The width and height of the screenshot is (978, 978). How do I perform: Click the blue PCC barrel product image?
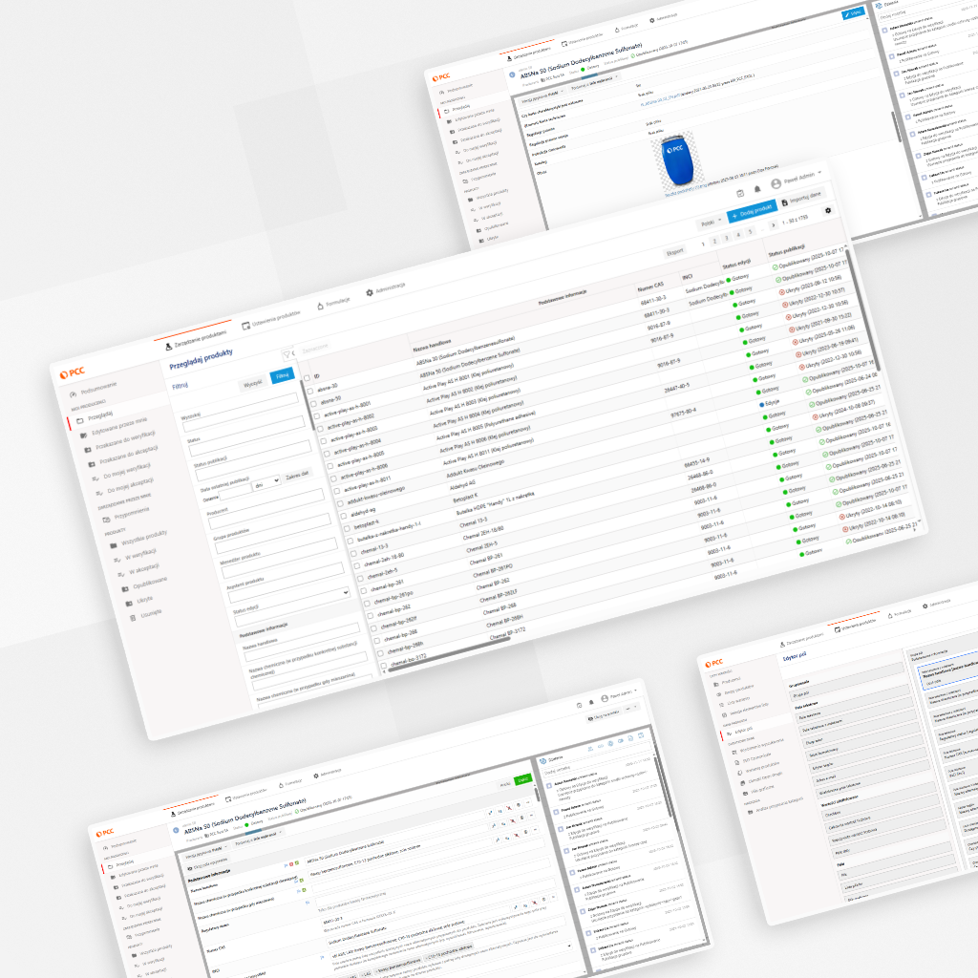pos(677,158)
